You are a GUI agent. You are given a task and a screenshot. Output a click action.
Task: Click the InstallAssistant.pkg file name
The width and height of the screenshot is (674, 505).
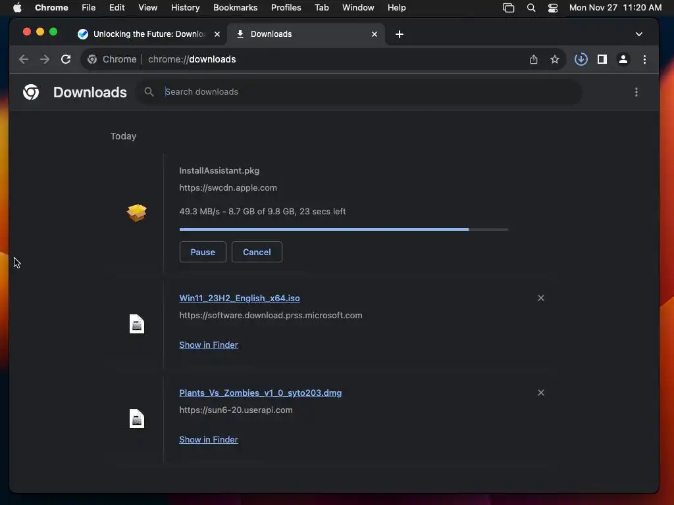[x=219, y=170]
